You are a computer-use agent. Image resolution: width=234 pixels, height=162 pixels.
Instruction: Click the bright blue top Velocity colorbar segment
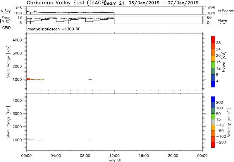coord(213,99)
